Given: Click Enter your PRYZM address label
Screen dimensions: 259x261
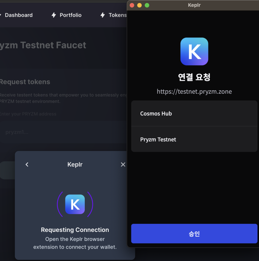Looking at the screenshot, I should [x=28, y=114].
